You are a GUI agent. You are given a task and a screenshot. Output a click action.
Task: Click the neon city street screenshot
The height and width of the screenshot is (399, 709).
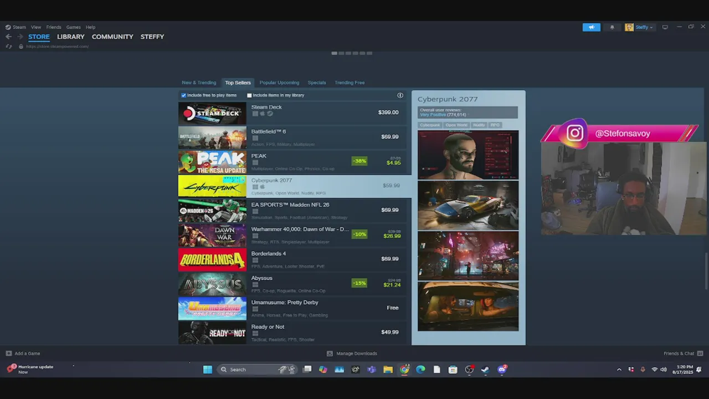tap(468, 255)
